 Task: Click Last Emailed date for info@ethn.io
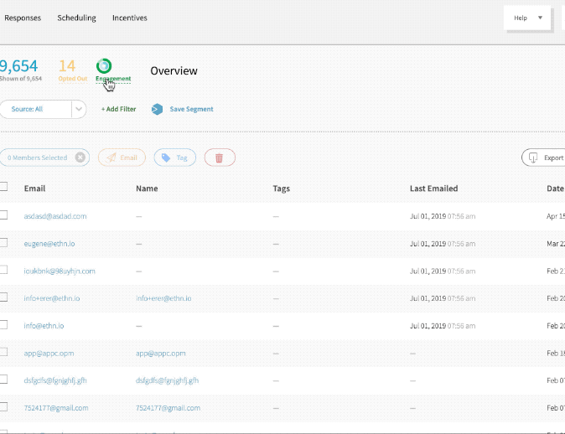(443, 326)
